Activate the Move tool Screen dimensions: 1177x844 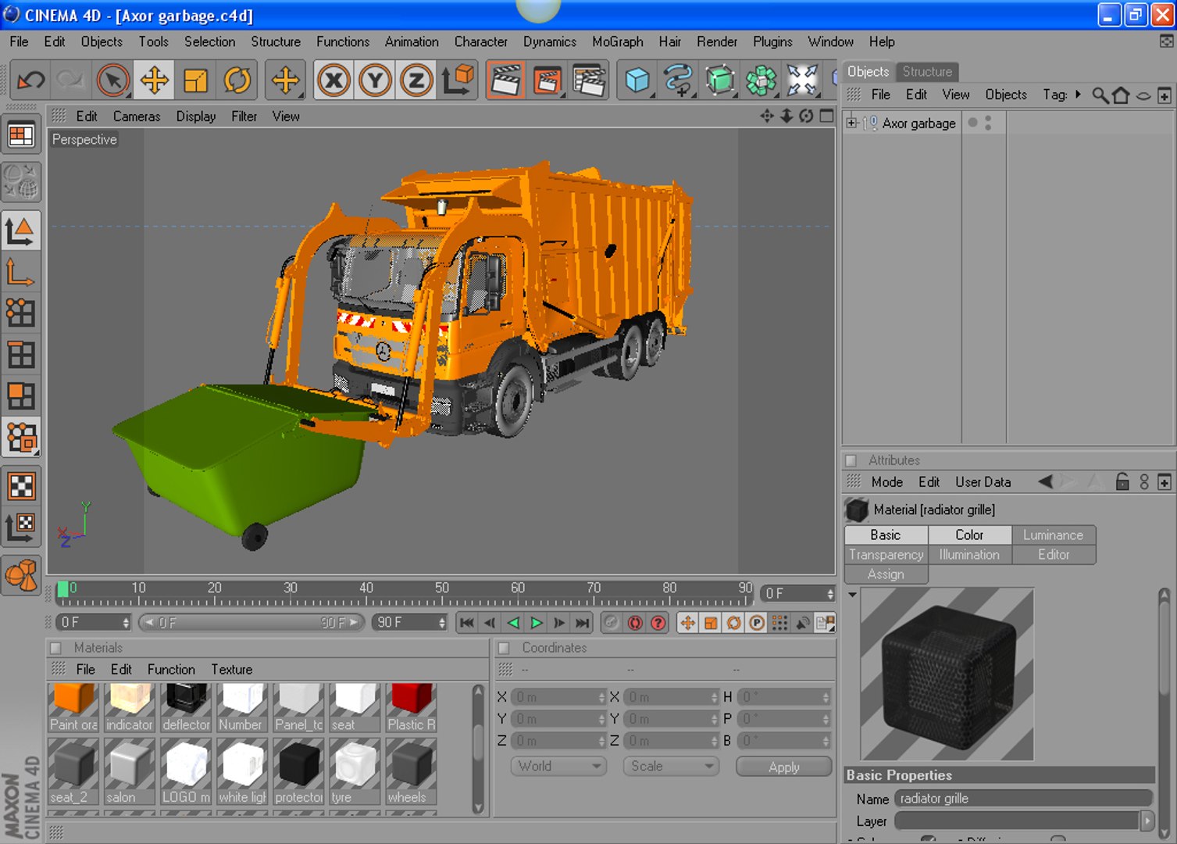click(x=154, y=80)
